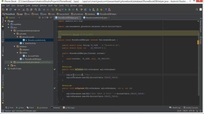Open the Build menu
Screen dimensions: 204x114
coord(50,6)
